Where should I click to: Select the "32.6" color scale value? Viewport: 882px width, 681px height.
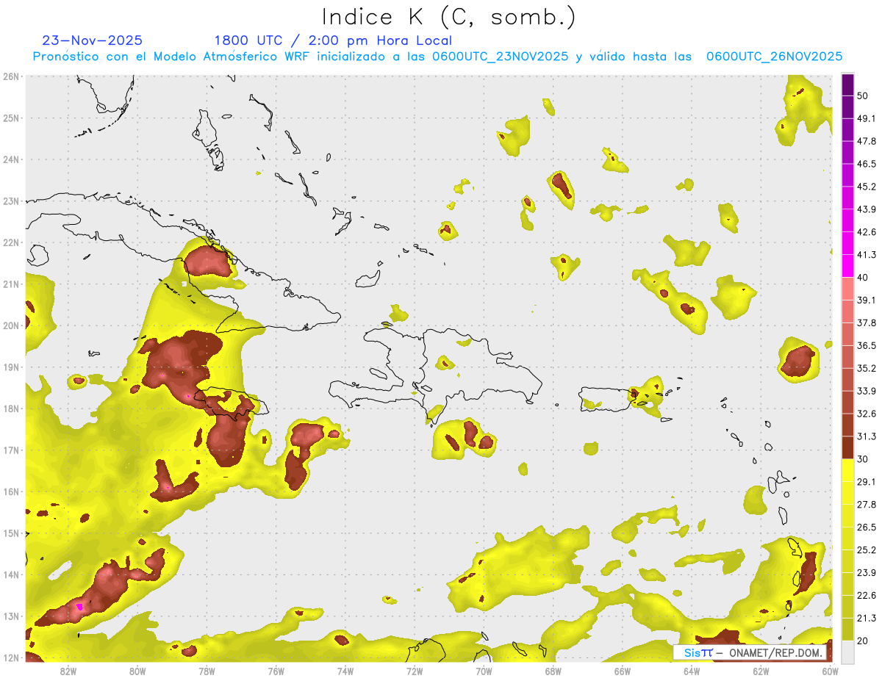[x=866, y=414]
